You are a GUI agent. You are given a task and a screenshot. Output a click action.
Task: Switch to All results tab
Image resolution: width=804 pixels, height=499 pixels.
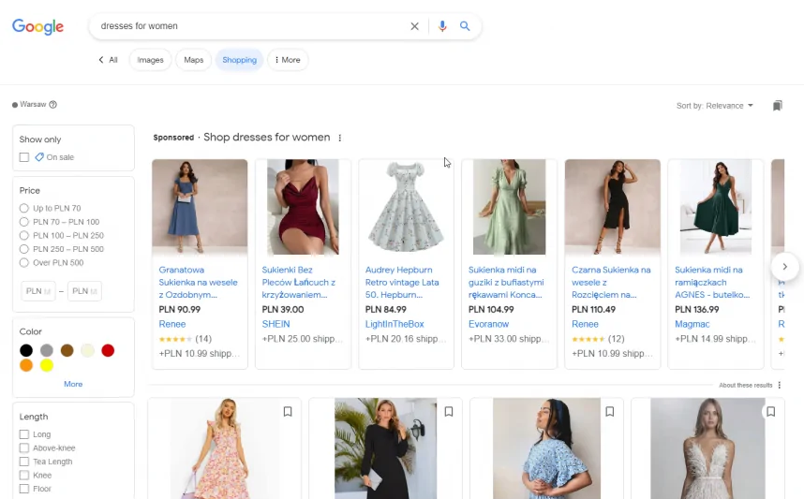tap(113, 60)
